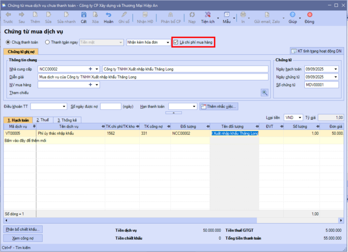Click Đối tượng cell NCC00002 in grid

(190, 133)
